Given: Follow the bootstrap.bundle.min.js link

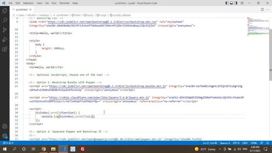Looking at the screenshot, I should pyautogui.click(x=107, y=86).
